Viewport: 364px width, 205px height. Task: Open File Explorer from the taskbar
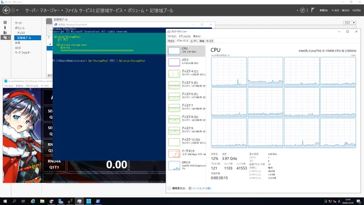42,201
